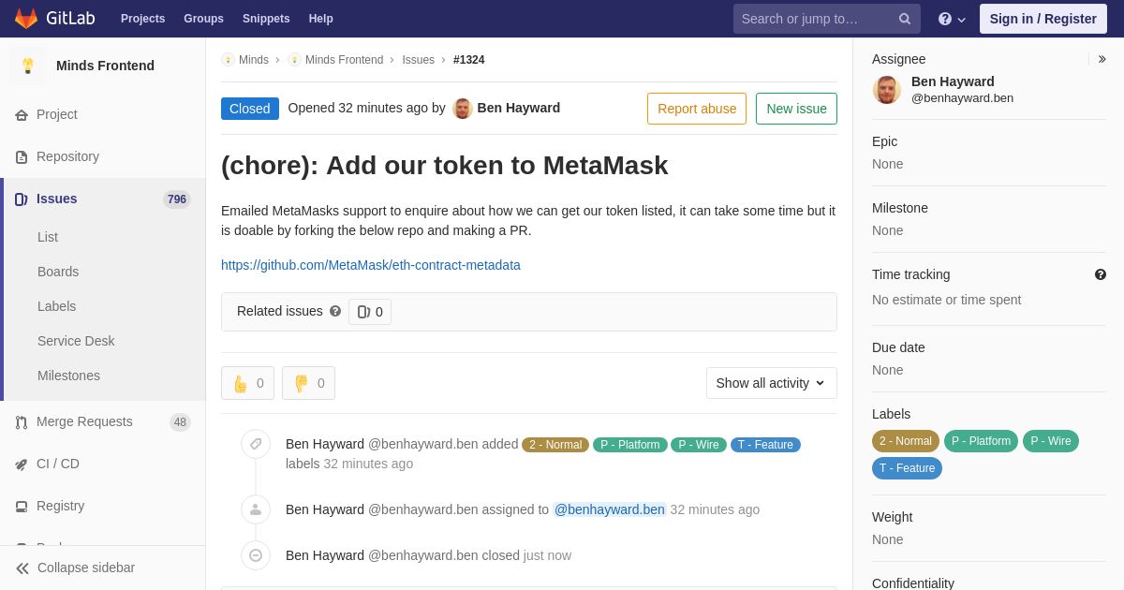Image resolution: width=1124 pixels, height=590 pixels.
Task: Click the Registry icon in sidebar
Action: [x=22, y=507]
